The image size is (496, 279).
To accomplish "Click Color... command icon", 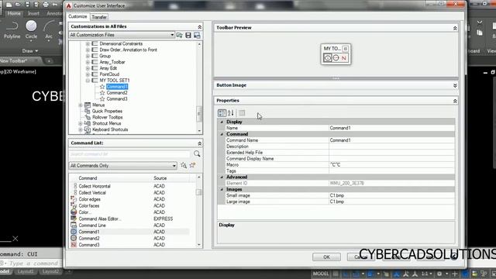I will tap(74, 212).
